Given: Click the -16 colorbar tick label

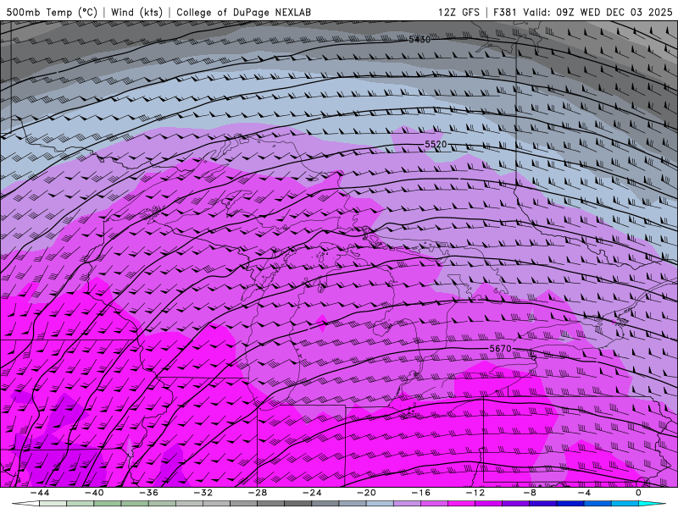Looking at the screenshot, I should point(421,493).
